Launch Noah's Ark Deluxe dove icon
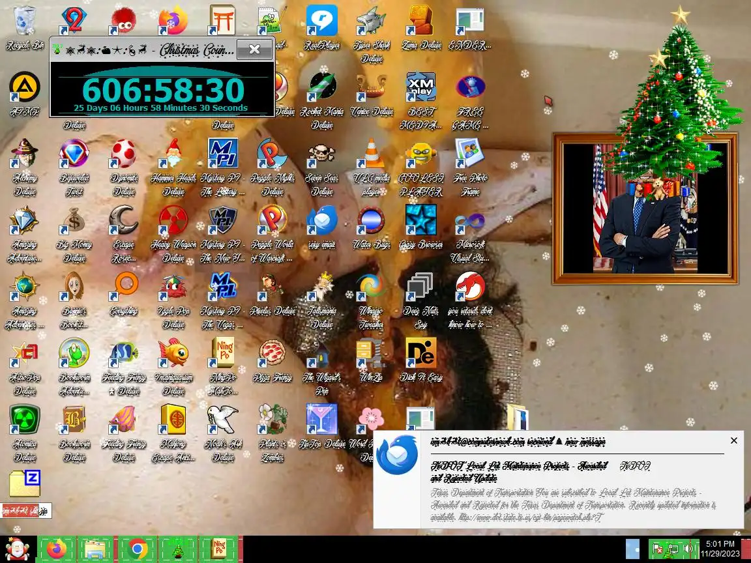The width and height of the screenshot is (751, 563). tap(223, 434)
